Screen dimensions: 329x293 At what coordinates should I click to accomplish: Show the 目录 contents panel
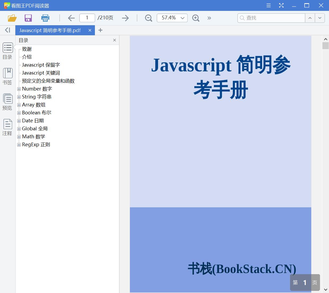coord(7,51)
